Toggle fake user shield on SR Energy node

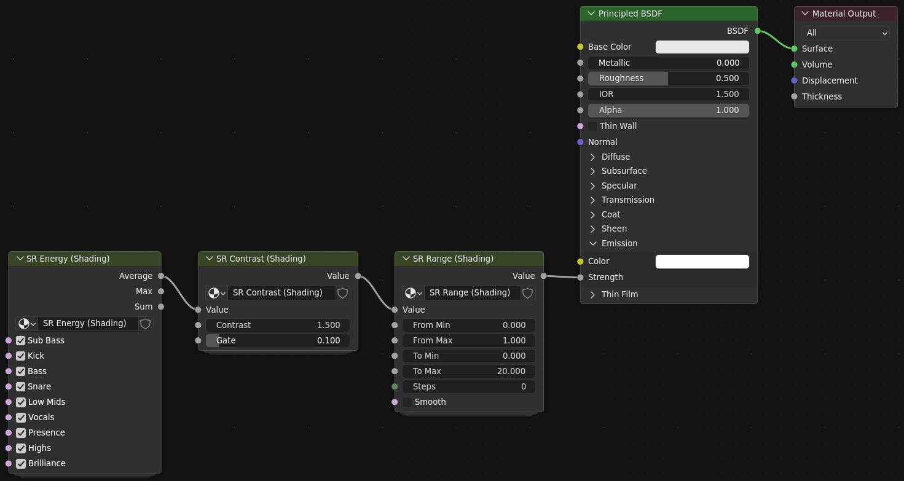coord(146,324)
